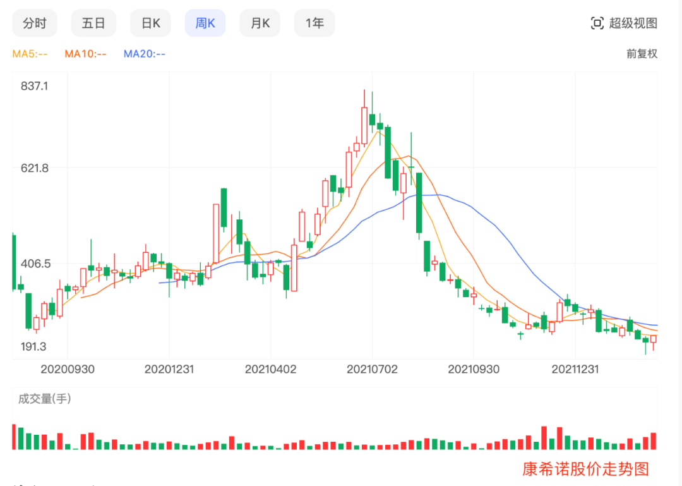Click the MA5 indicator label
682x486 pixels.
point(30,54)
